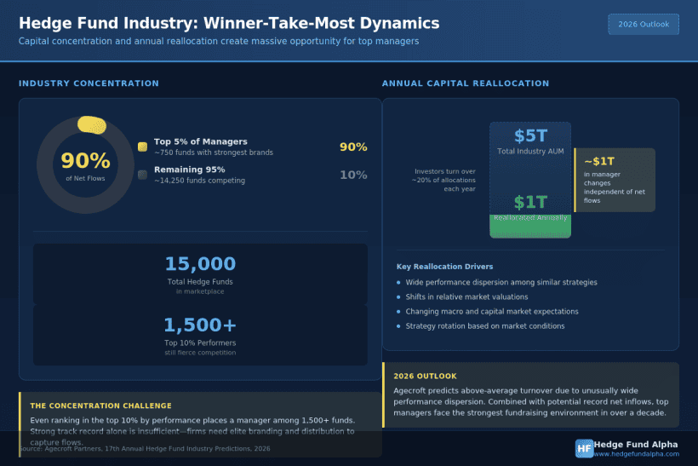Click the 15,000 Total Hedge Funds card
Screen dimensions: 698x466
pos(200,273)
